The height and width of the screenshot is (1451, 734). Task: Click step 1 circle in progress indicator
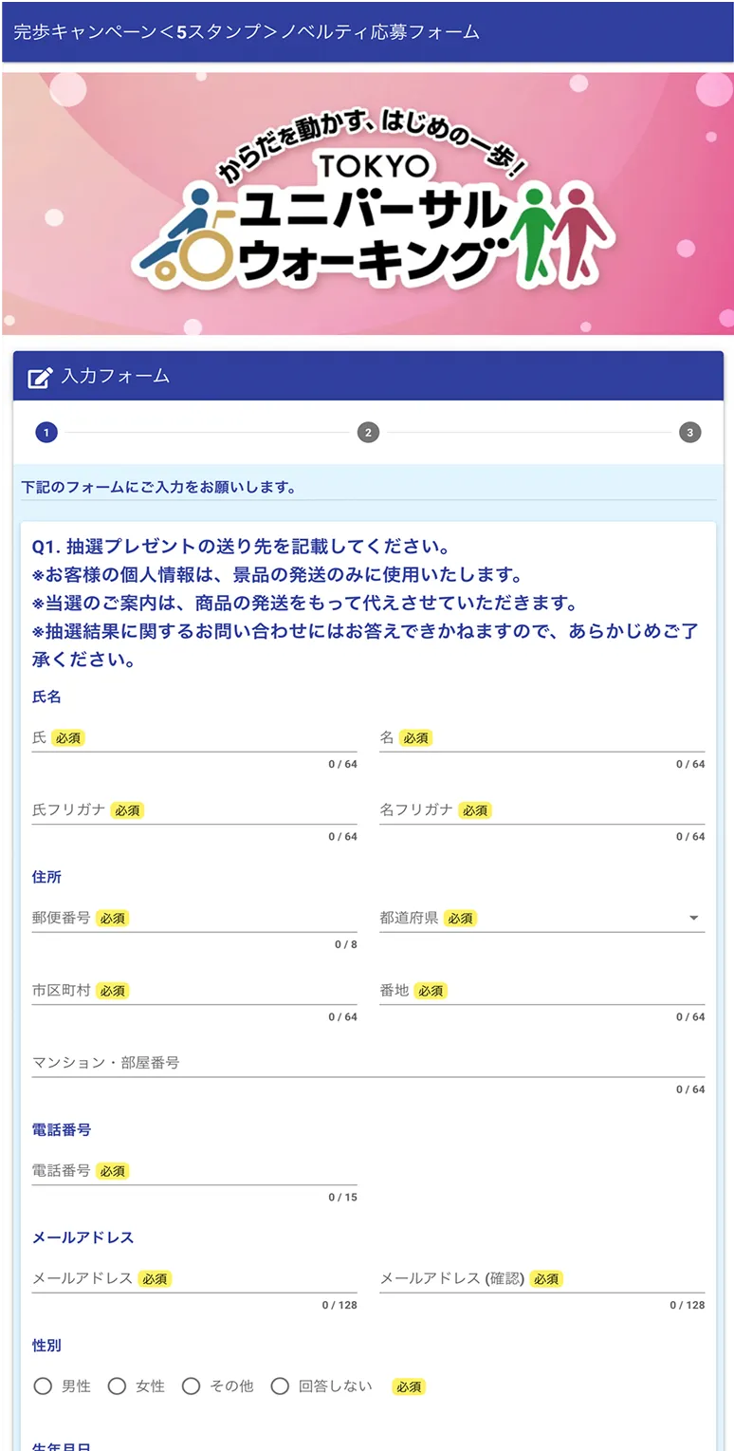[x=46, y=433]
